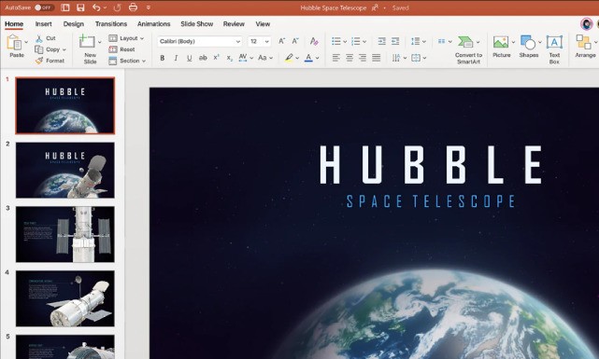
Task: Open the Insert tab
Action: click(x=44, y=23)
